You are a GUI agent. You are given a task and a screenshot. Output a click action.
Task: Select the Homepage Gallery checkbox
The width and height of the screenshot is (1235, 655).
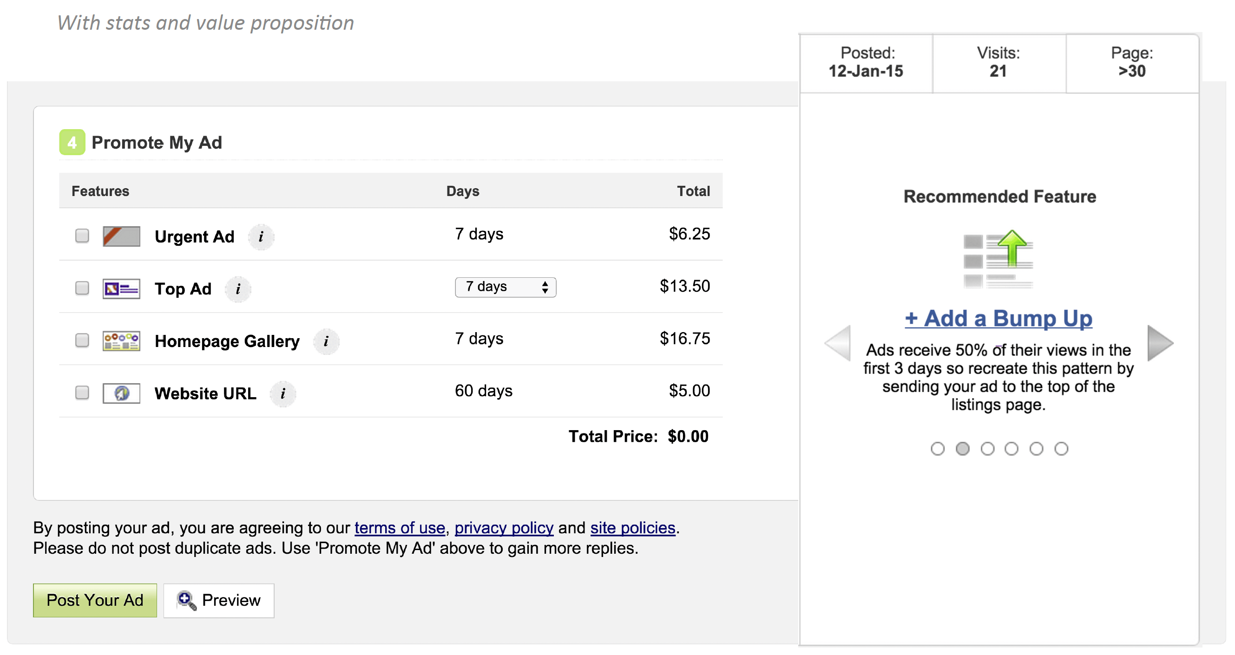[x=82, y=340]
